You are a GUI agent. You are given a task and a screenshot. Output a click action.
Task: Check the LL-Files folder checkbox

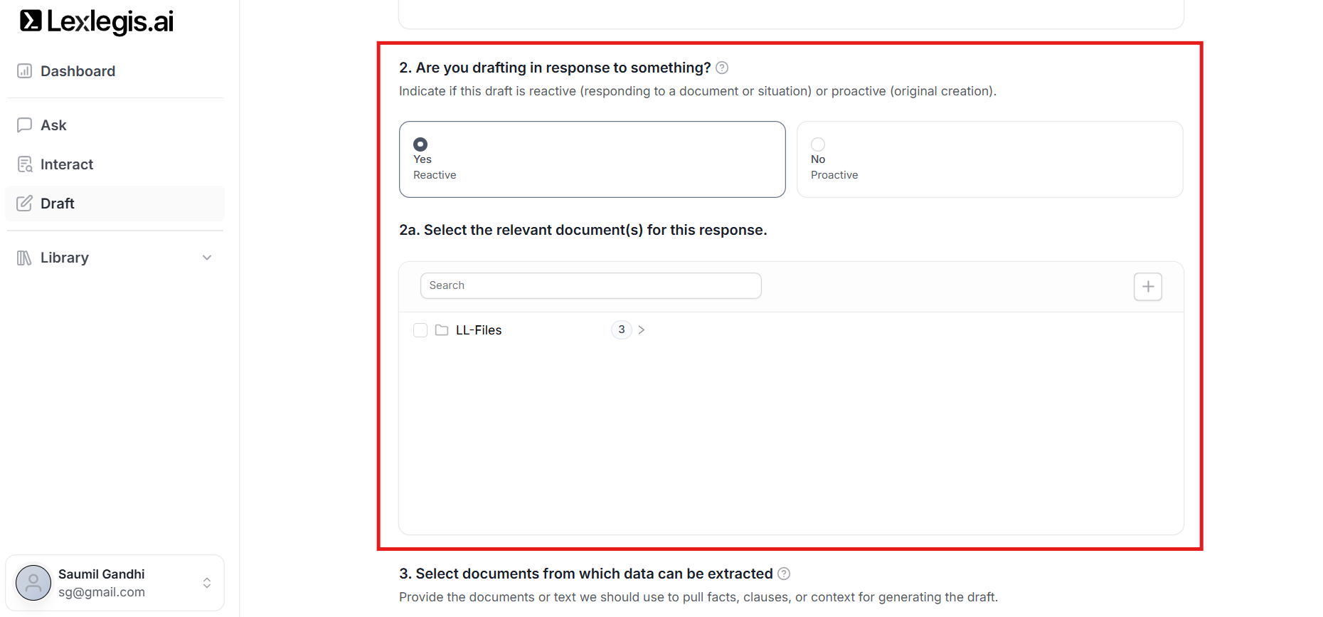tap(420, 330)
